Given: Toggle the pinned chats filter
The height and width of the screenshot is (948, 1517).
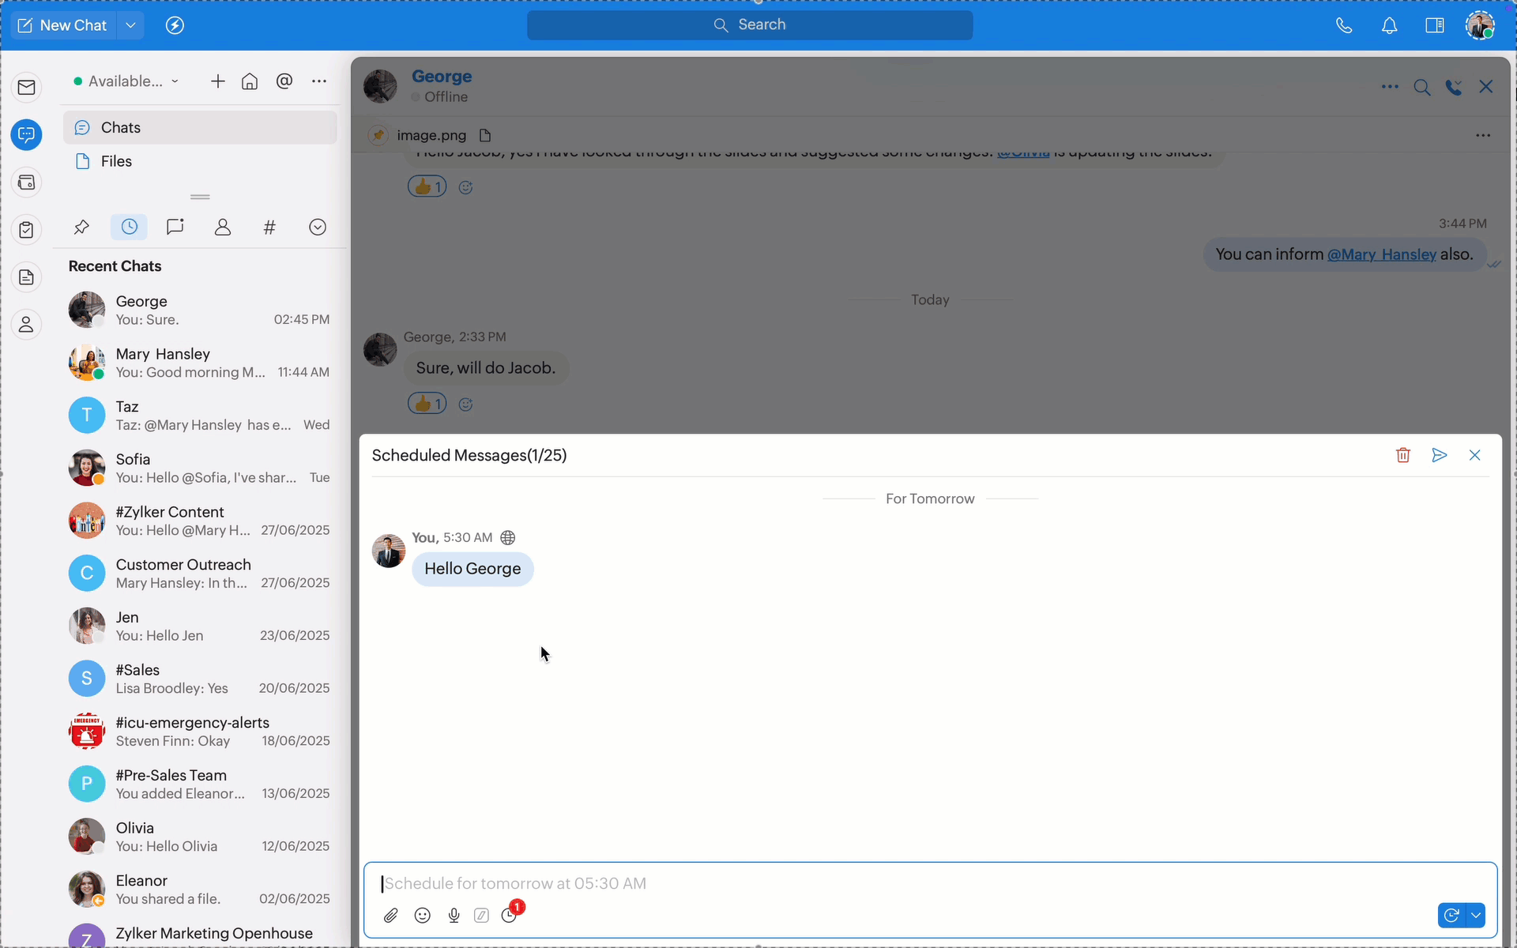Looking at the screenshot, I should [81, 228].
